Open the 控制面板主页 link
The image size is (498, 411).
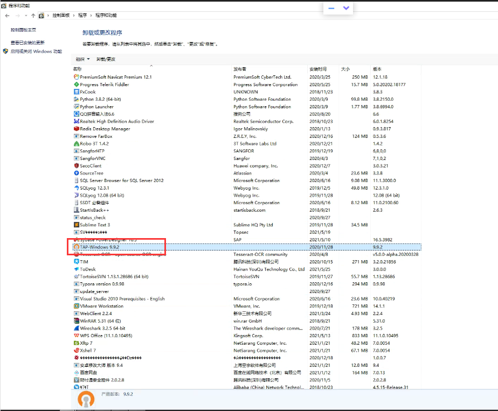coord(23,30)
